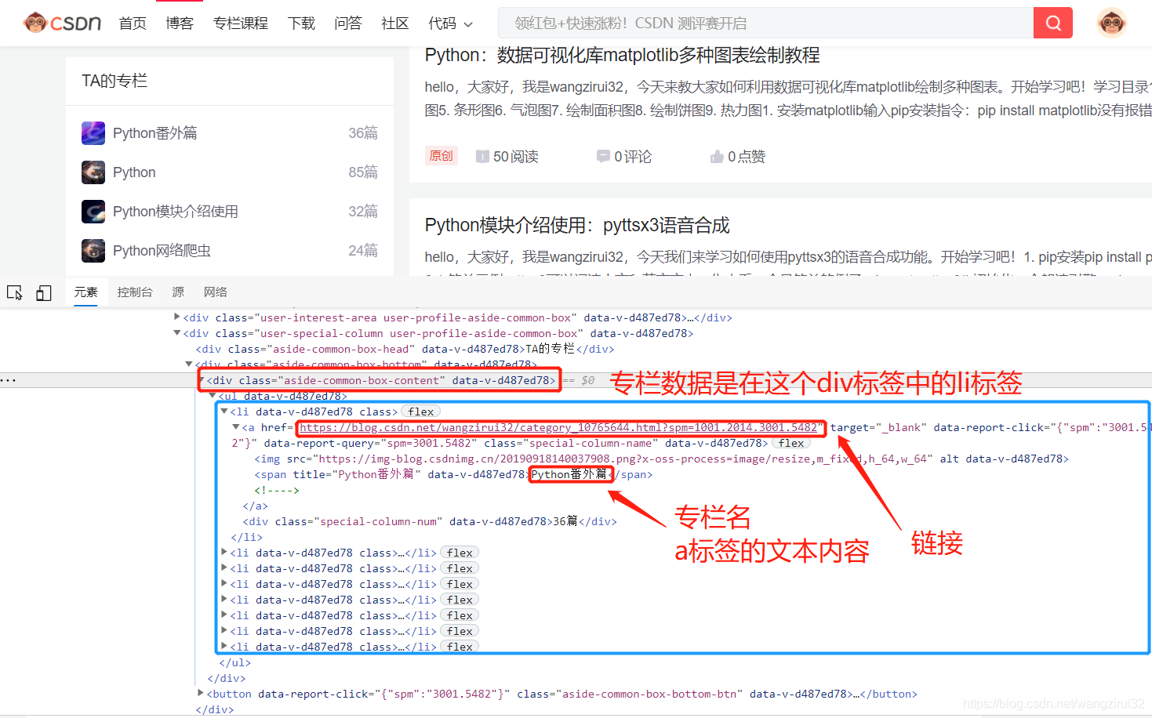Open the Python网络爬虫 column link
Viewport: 1152px width, 718px height.
[162, 251]
